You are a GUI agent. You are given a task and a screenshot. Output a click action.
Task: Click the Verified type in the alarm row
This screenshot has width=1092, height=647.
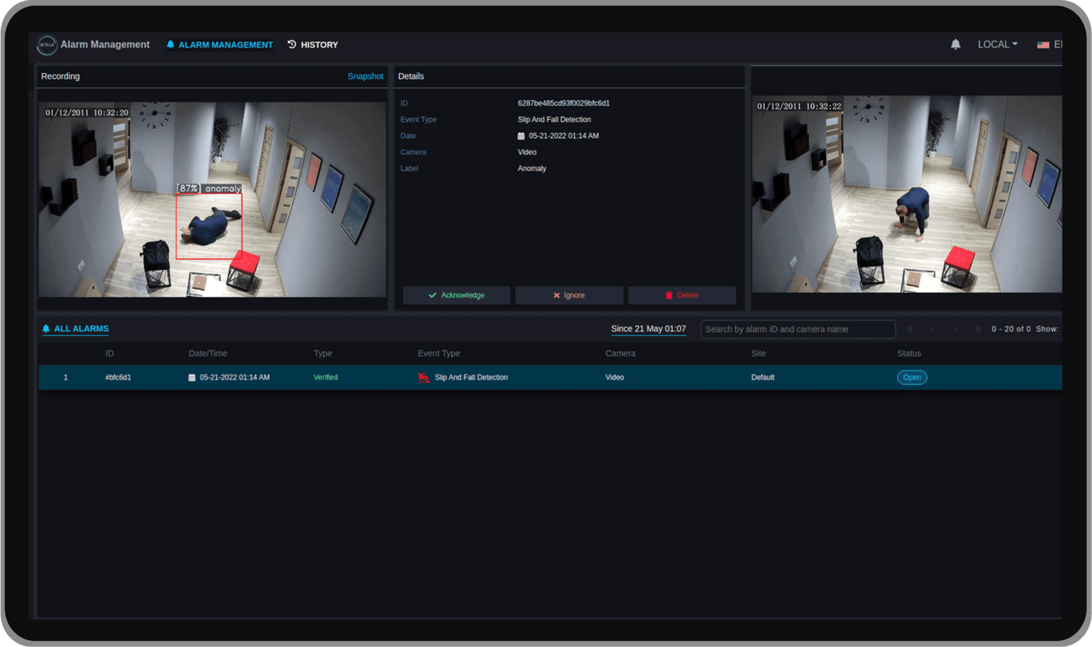[x=325, y=377]
